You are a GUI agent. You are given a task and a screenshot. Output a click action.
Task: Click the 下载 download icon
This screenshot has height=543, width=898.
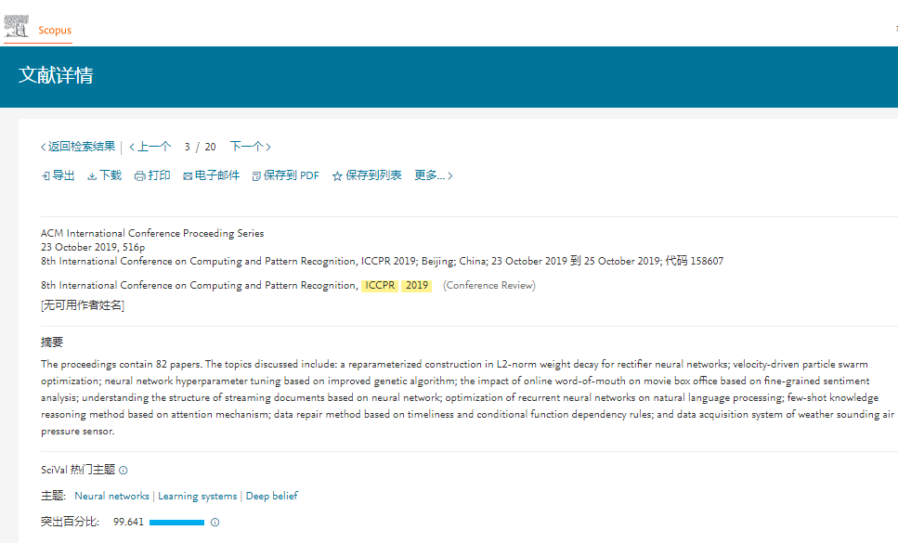92,175
